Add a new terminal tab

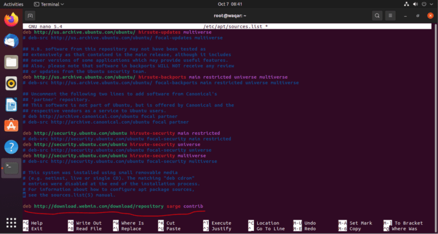[x=30, y=16]
